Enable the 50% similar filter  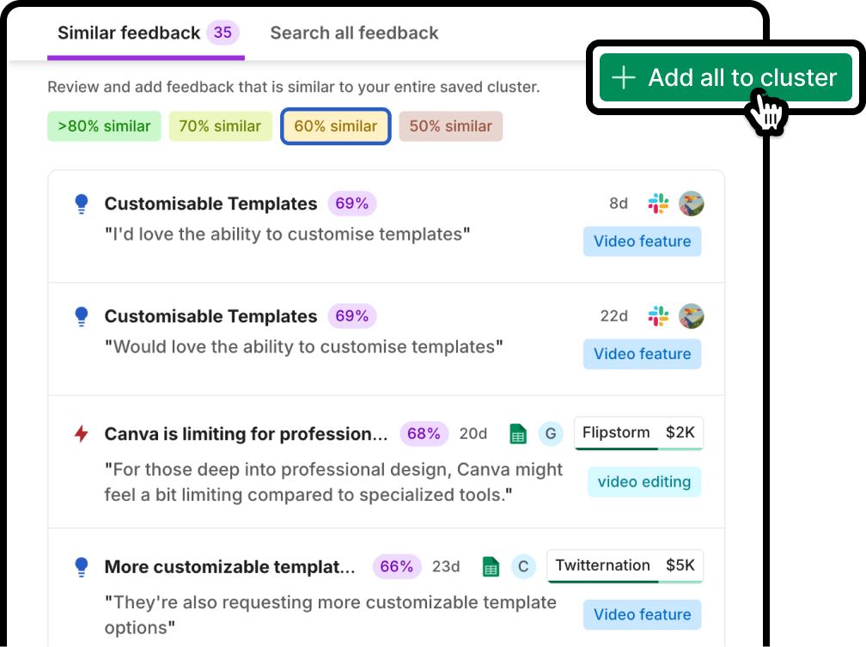click(x=451, y=126)
